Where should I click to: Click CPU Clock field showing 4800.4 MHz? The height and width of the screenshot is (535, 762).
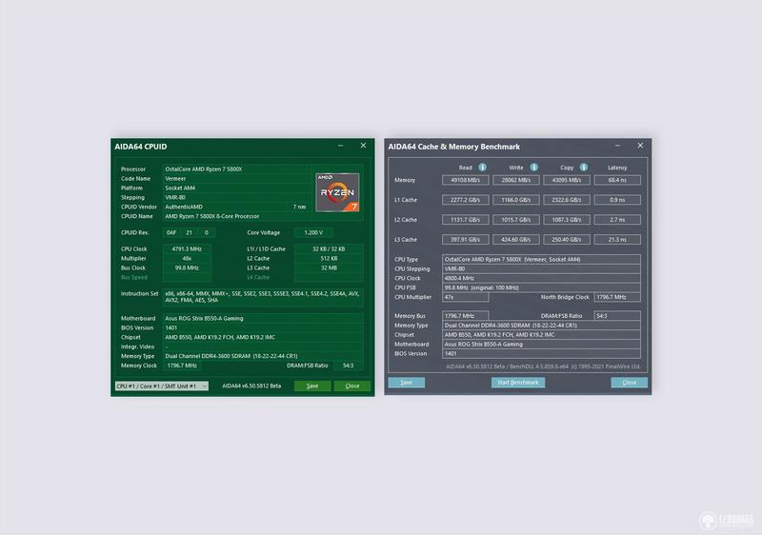point(541,278)
